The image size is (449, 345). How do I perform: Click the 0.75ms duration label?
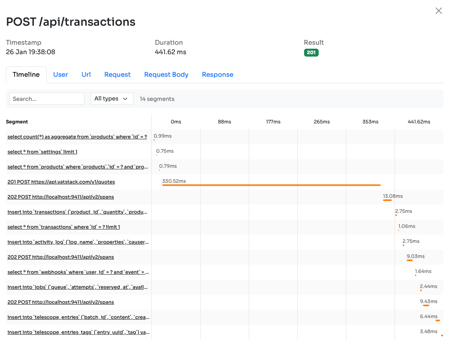(165, 151)
